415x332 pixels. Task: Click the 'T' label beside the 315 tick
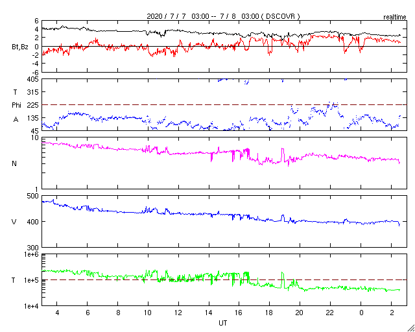coord(15,92)
